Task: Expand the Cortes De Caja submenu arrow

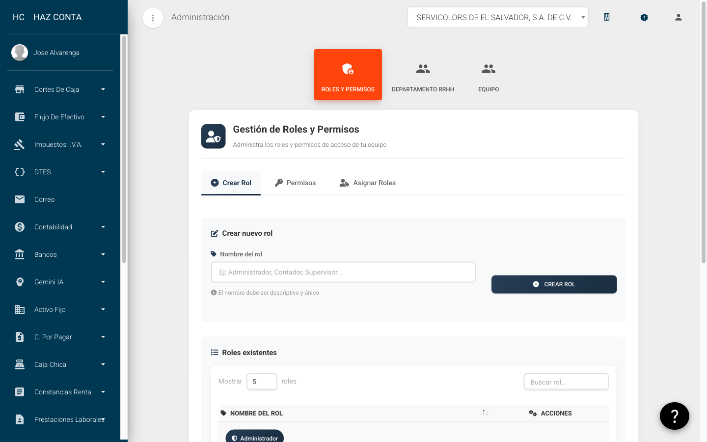Action: coord(103,89)
